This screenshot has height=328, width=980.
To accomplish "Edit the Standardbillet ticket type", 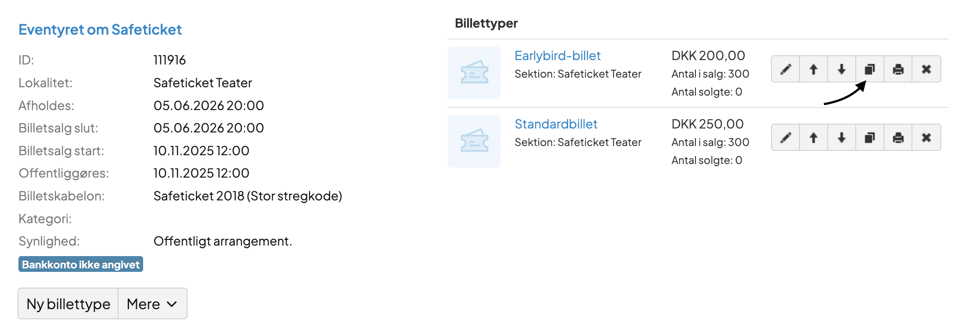I will pyautogui.click(x=785, y=138).
